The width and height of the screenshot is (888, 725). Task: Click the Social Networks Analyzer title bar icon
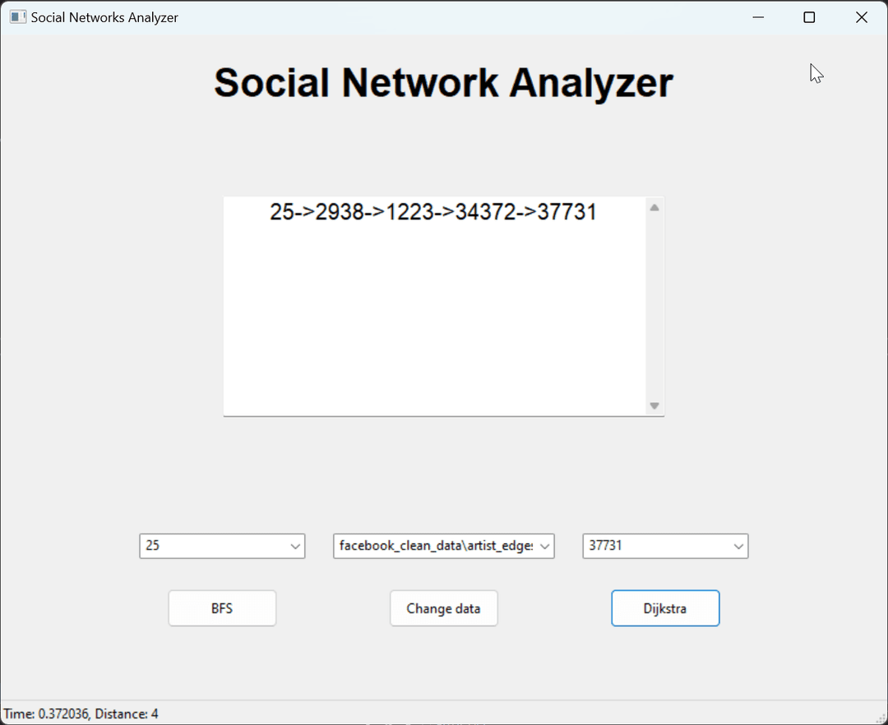pos(17,16)
